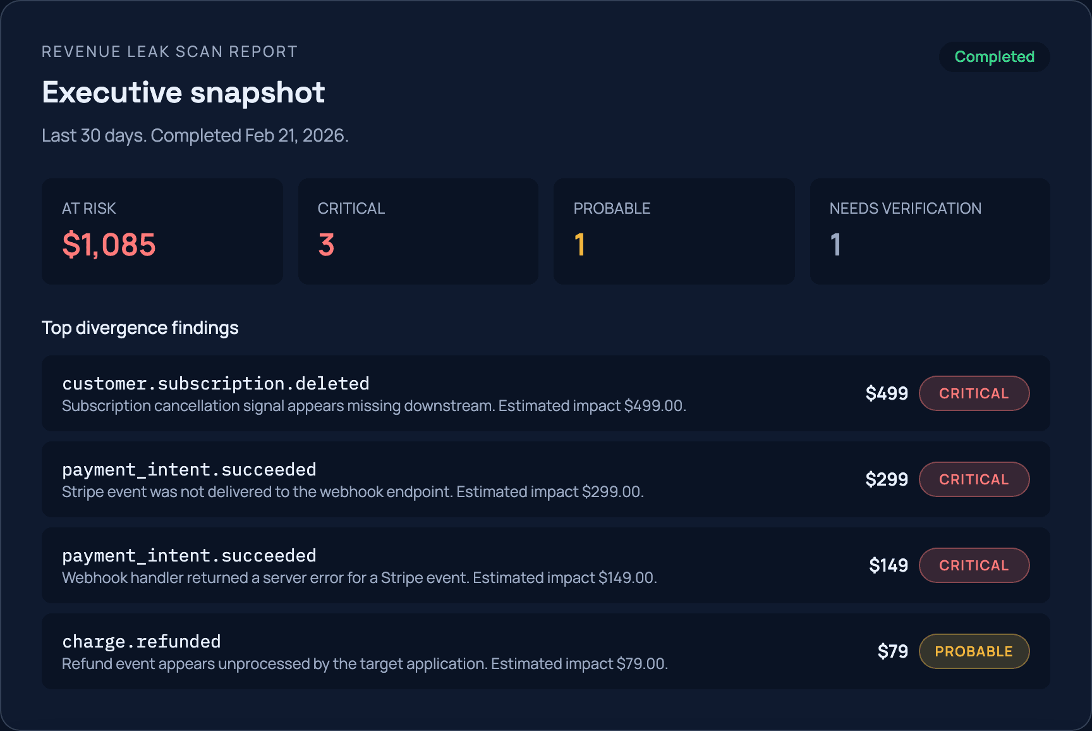Click the PROBABLE badge on charge.refunded
Screen dimensions: 1092x731
tap(974, 651)
